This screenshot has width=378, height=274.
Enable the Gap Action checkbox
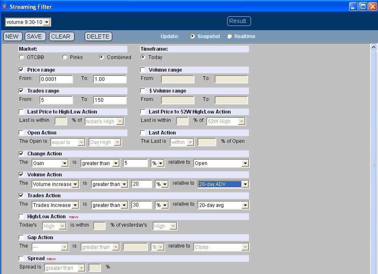pos(21,238)
